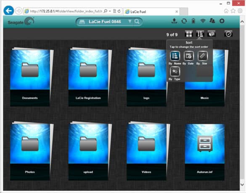Click the upload icon in the header
The height and width of the screenshot is (193, 246).
point(174,21)
